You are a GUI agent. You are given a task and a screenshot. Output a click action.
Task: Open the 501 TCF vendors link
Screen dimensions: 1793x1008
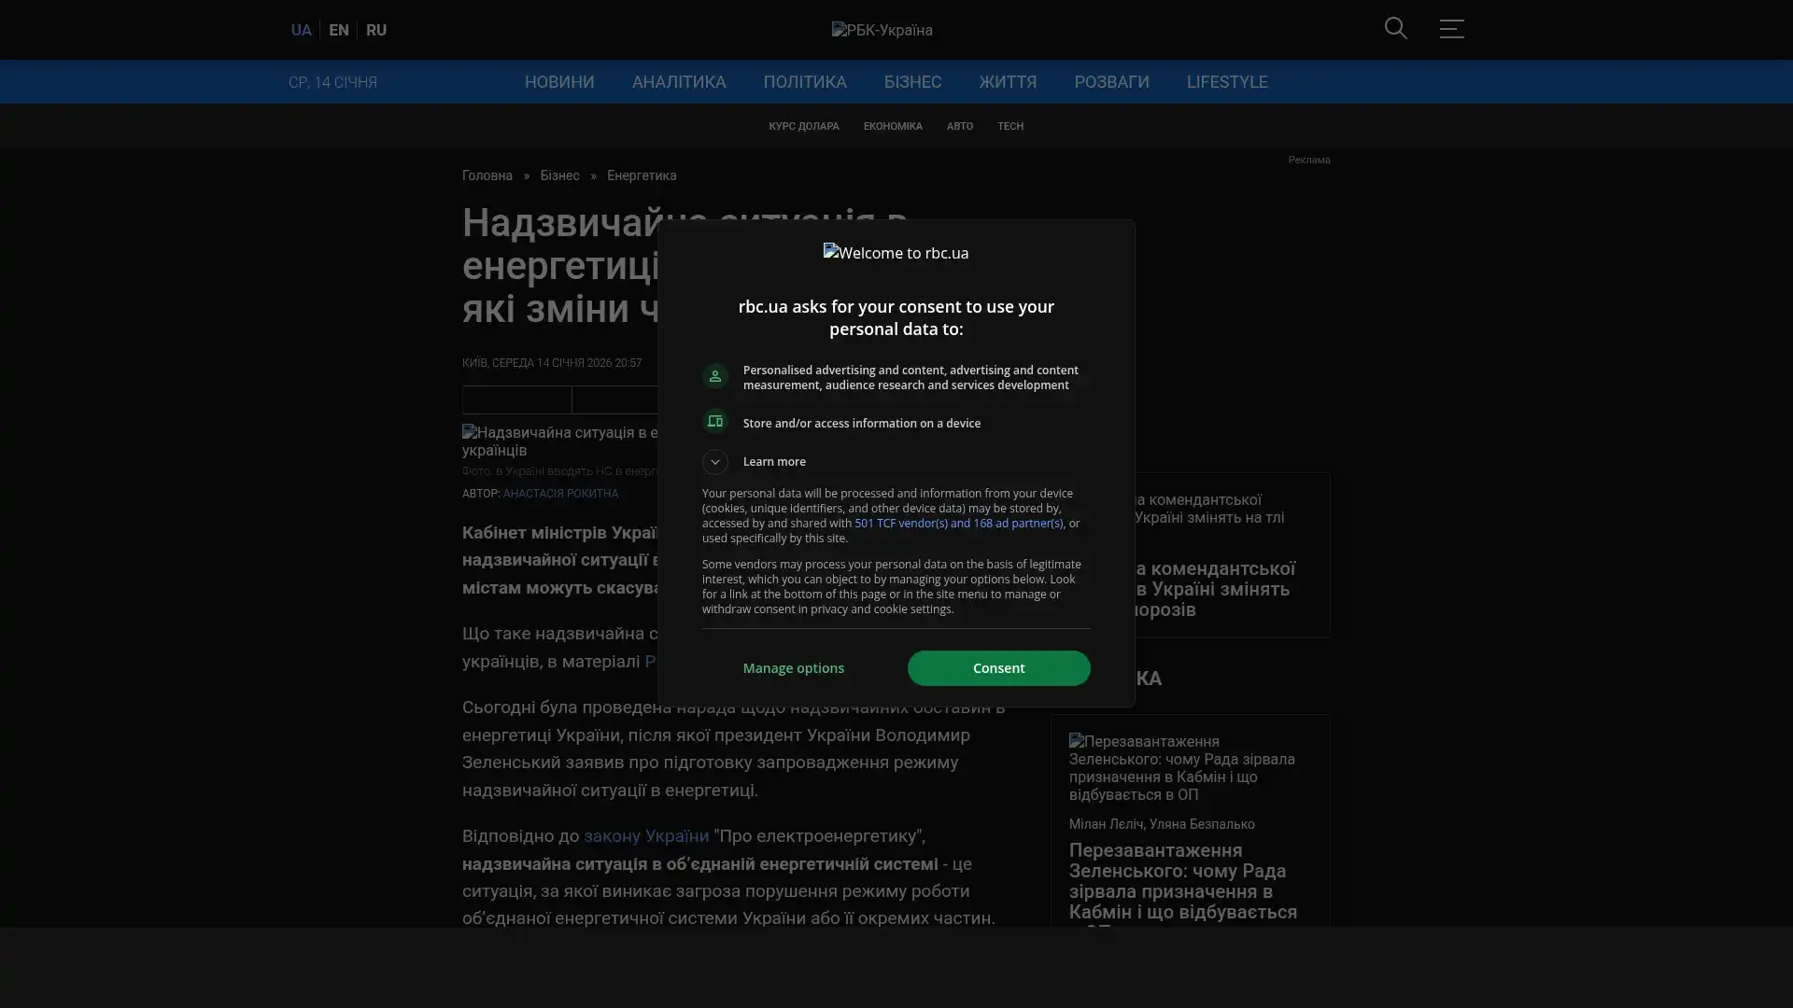tap(958, 524)
